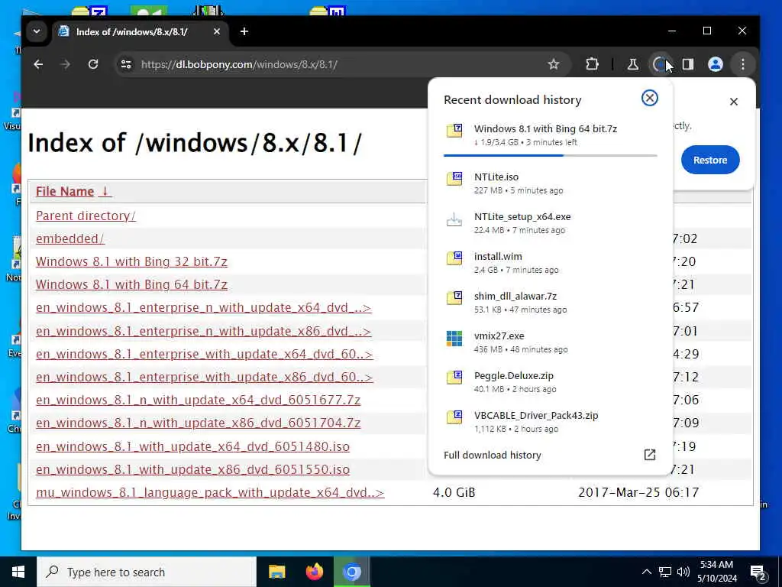Open shim_dll_alawar.7z download entry
782x587 pixels.
click(x=550, y=303)
